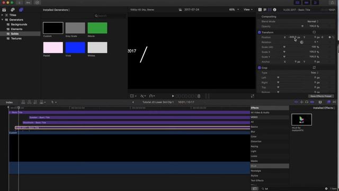Image resolution: width=339 pixels, height=191 pixels.
Task: Click the Rotation dial control
Action: [301, 42]
